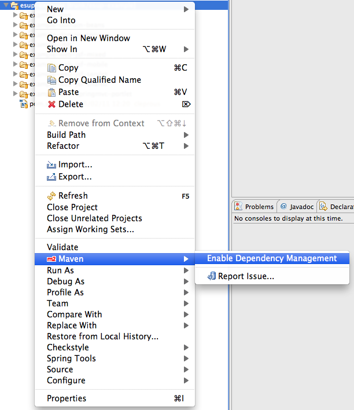The height and width of the screenshot is (410, 354).
Task: Expand the New submenu arrow
Action: (x=186, y=9)
